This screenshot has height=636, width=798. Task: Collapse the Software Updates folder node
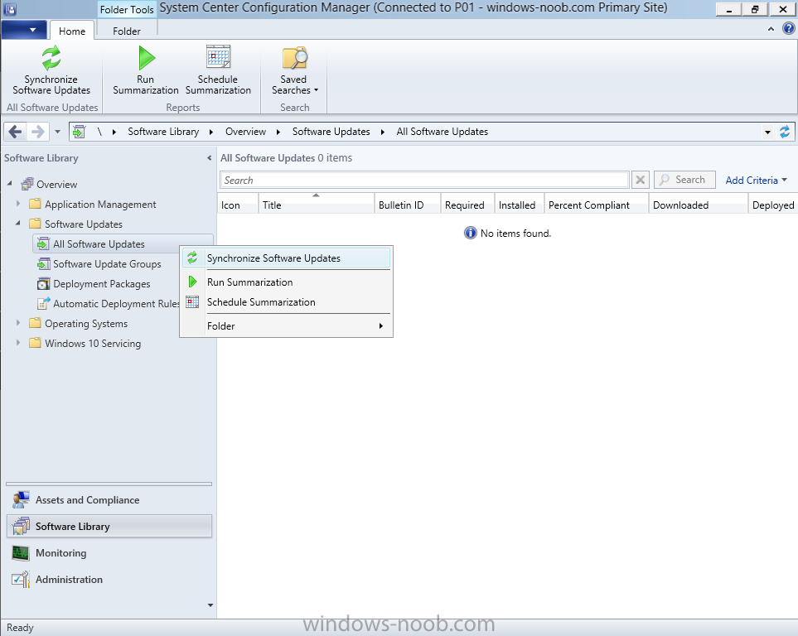18,223
